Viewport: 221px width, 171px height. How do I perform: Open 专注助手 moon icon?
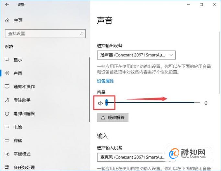7,100
